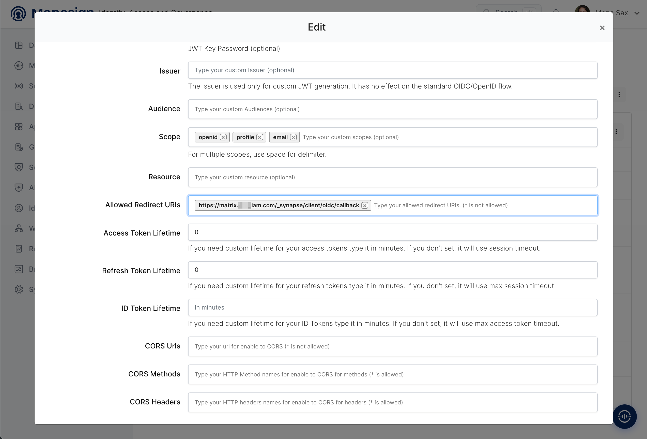Click the openid scope tag text
Viewport: 647px width, 439px height.
coord(208,137)
